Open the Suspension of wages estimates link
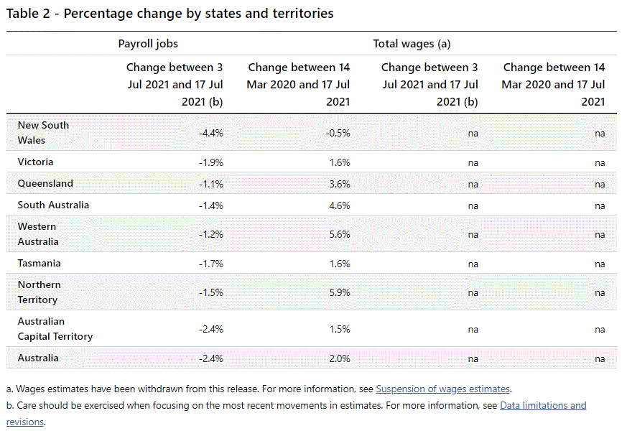627x431 pixels. [442, 389]
